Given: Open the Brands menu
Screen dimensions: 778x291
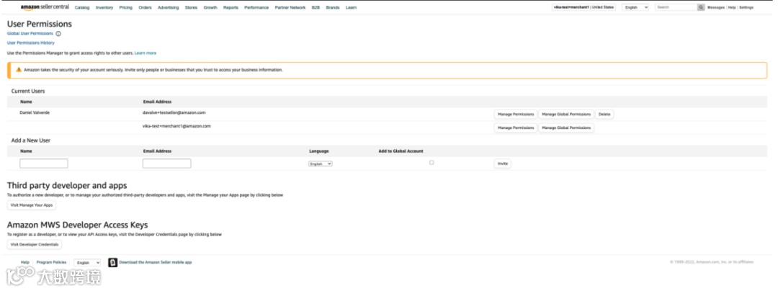Looking at the screenshot, I should [332, 8].
